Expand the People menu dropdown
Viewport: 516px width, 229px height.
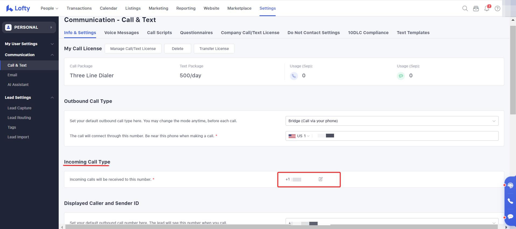click(x=49, y=8)
